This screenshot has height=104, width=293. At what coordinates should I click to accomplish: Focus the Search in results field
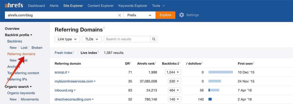pos(127,39)
